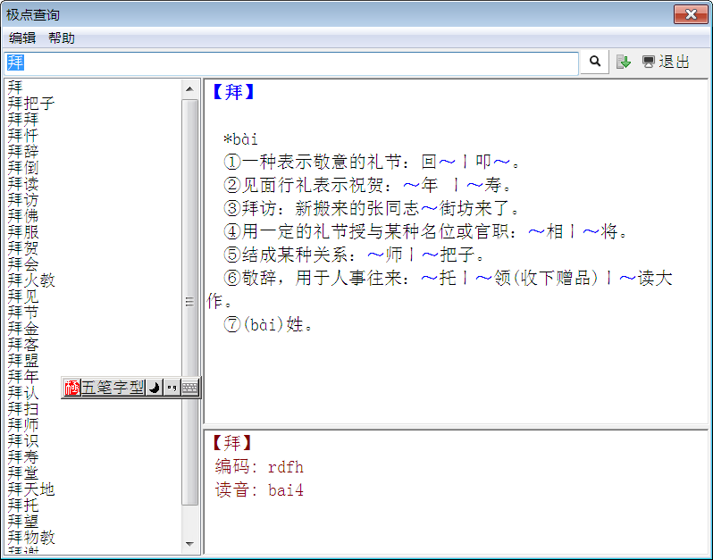Select 拜认 in the word list
Viewport: 713px width, 560px height.
click(23, 393)
